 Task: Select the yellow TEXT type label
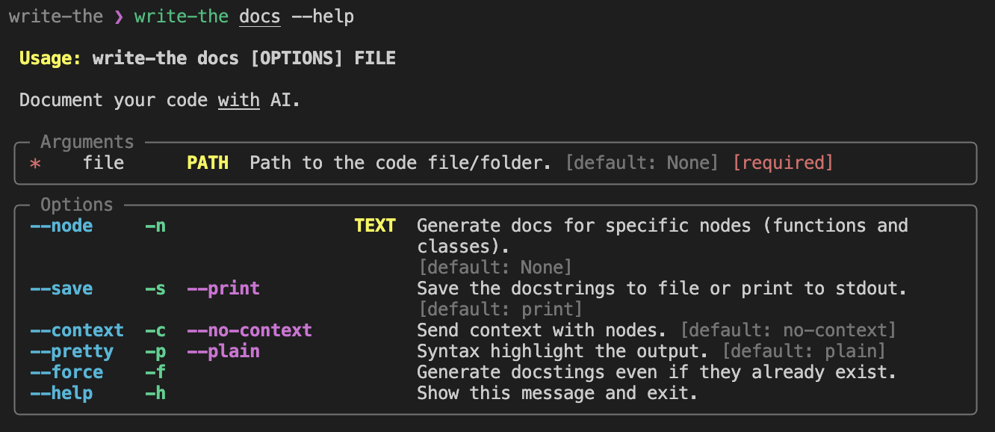pyautogui.click(x=375, y=226)
